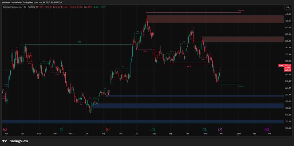The image size is (294, 146).
Task: Click the purple upcoming earnings marker near March
Action: click(x=267, y=129)
